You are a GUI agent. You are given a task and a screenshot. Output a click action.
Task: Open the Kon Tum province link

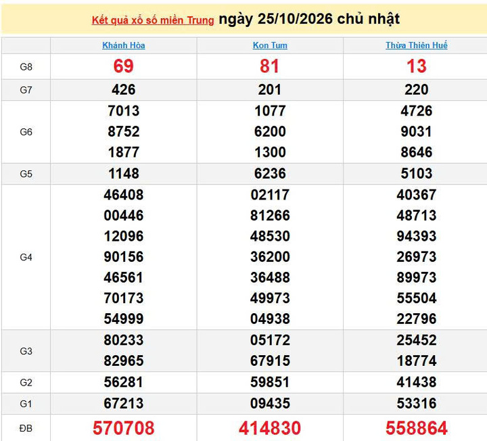pyautogui.click(x=270, y=45)
